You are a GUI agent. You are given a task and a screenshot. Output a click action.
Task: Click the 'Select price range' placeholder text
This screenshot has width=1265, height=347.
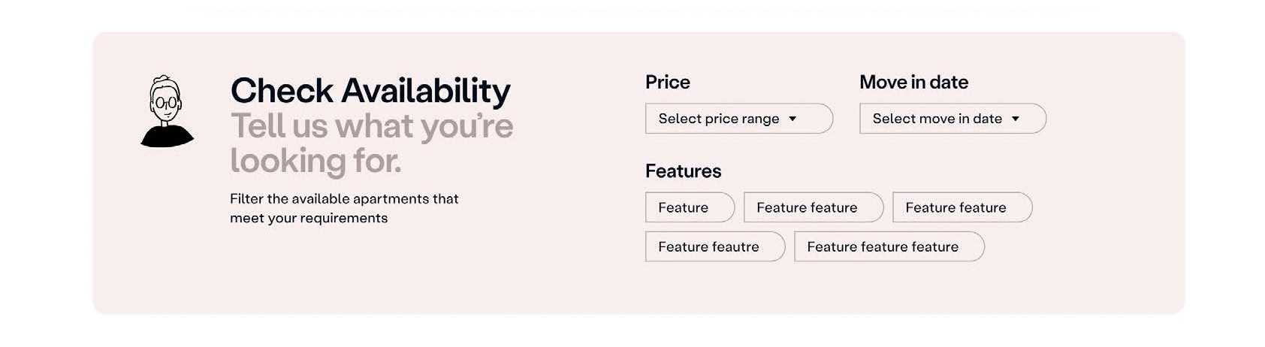coord(718,119)
